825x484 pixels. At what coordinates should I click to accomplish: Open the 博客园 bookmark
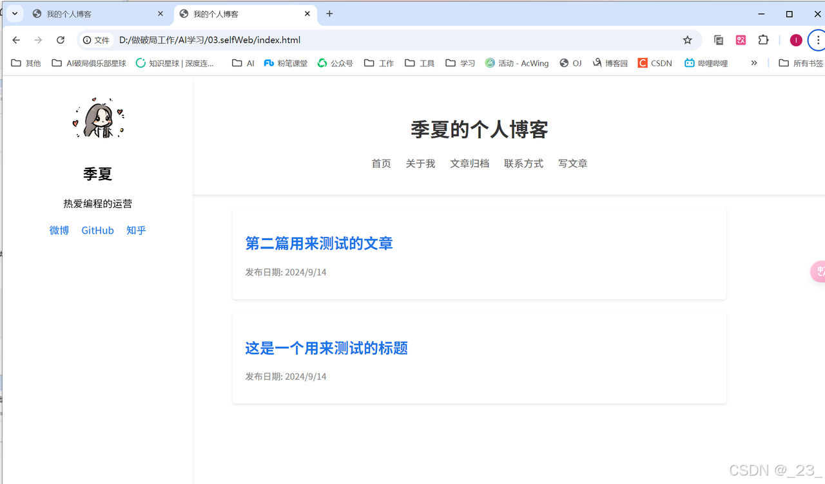tap(610, 62)
